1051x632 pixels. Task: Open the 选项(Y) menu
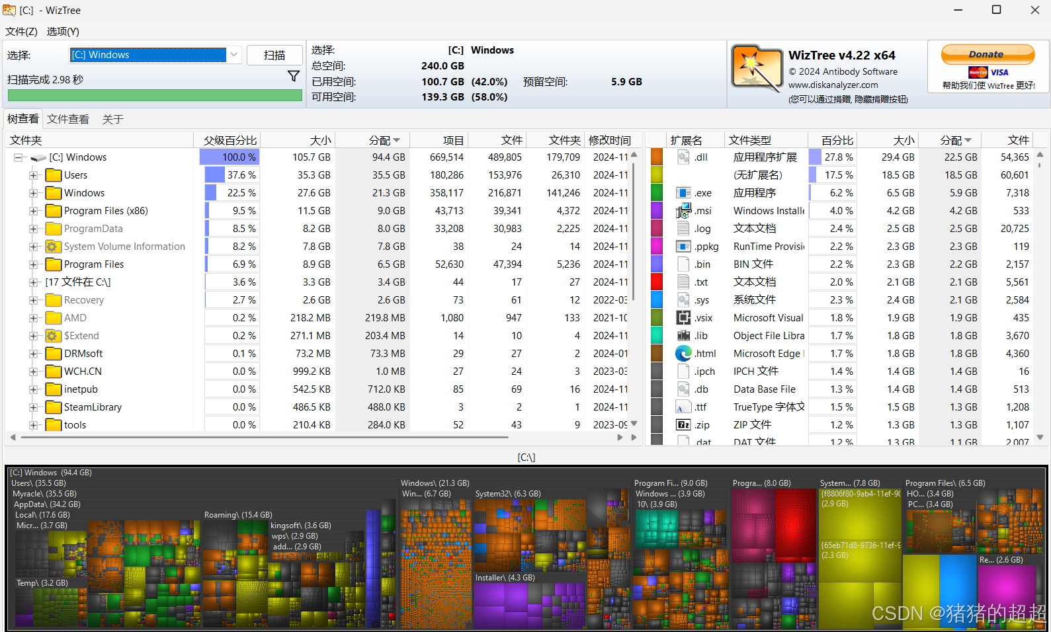click(x=63, y=31)
